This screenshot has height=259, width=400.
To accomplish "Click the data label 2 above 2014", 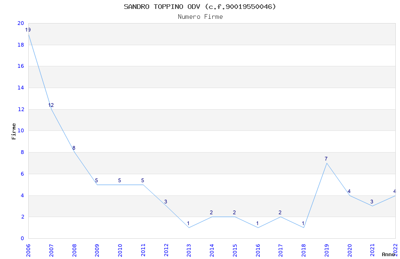I will [211, 212].
